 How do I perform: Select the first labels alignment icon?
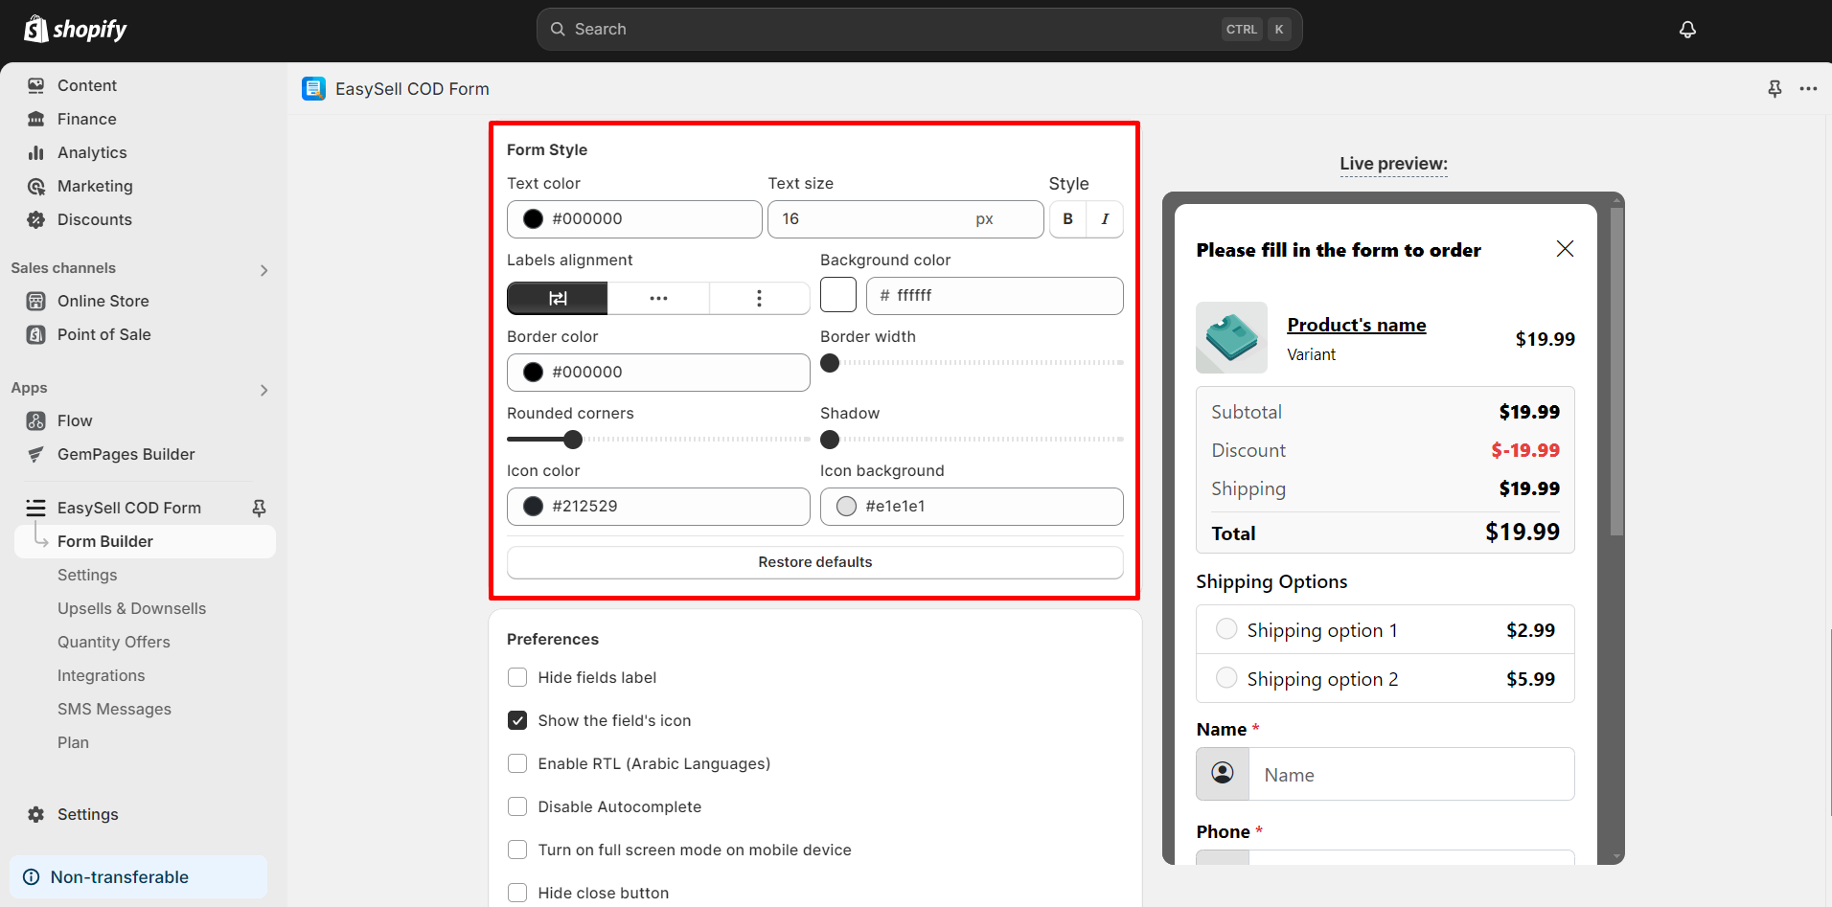558,298
